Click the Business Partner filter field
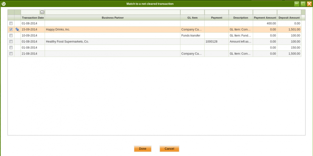The width and height of the screenshot is (313, 156). point(113,13)
